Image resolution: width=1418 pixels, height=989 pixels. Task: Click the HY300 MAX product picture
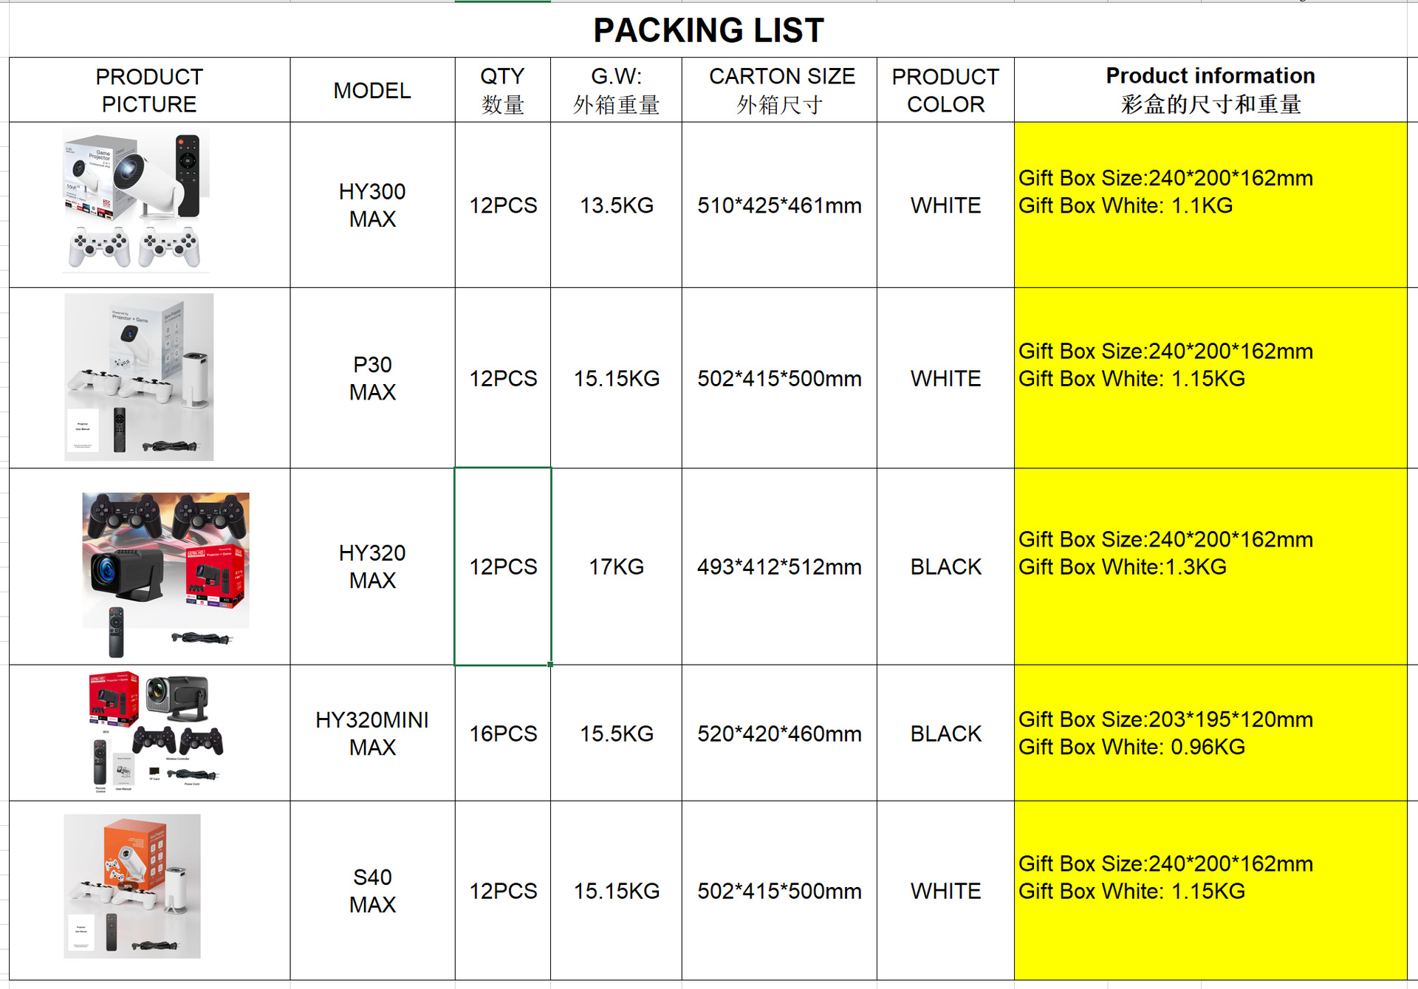click(x=137, y=199)
